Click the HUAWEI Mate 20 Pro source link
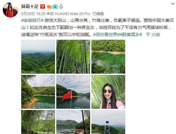Image resolution: width=176 pixels, height=134 pixels. 72,14
